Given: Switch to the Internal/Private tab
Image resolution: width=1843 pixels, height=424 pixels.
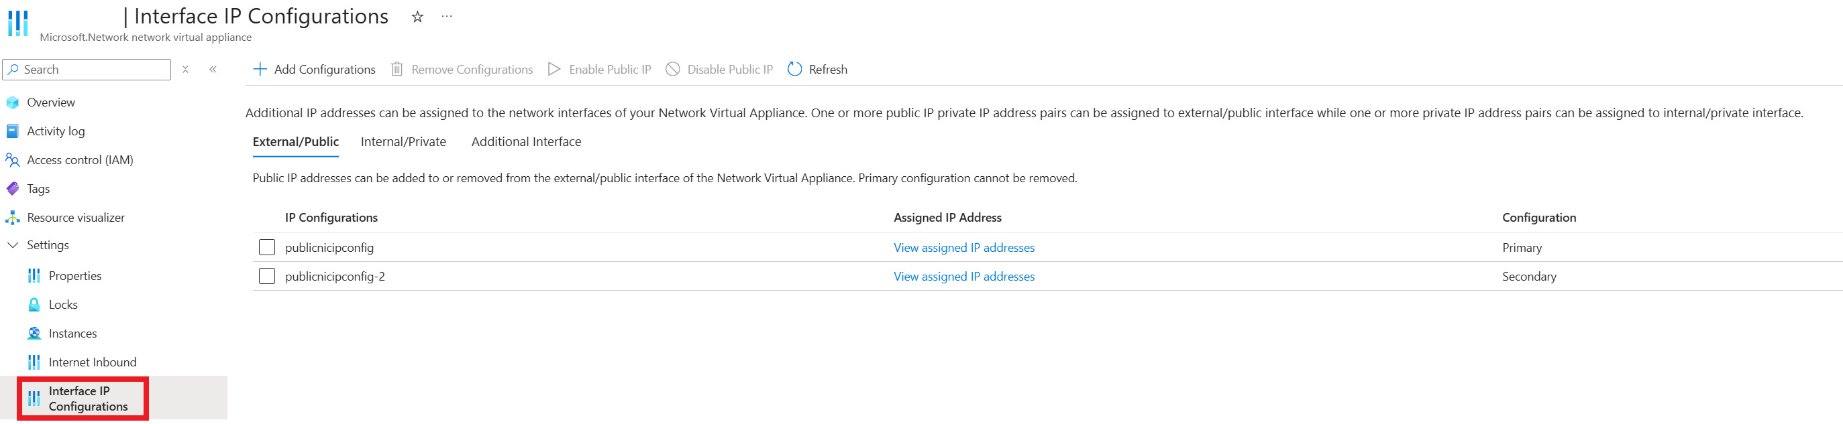Looking at the screenshot, I should click(x=403, y=141).
